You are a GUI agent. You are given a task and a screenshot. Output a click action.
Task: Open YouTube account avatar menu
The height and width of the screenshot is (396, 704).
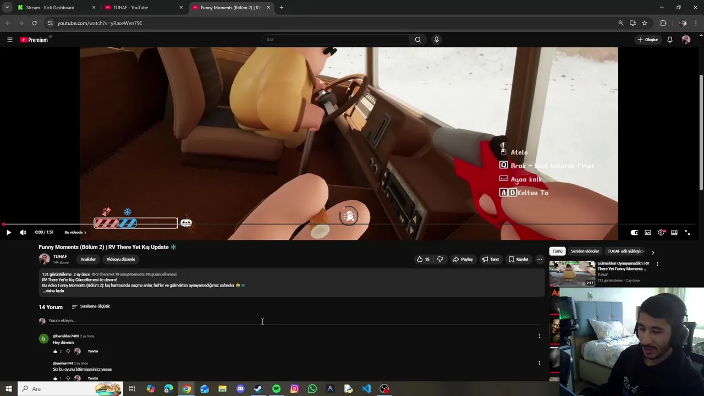[686, 40]
